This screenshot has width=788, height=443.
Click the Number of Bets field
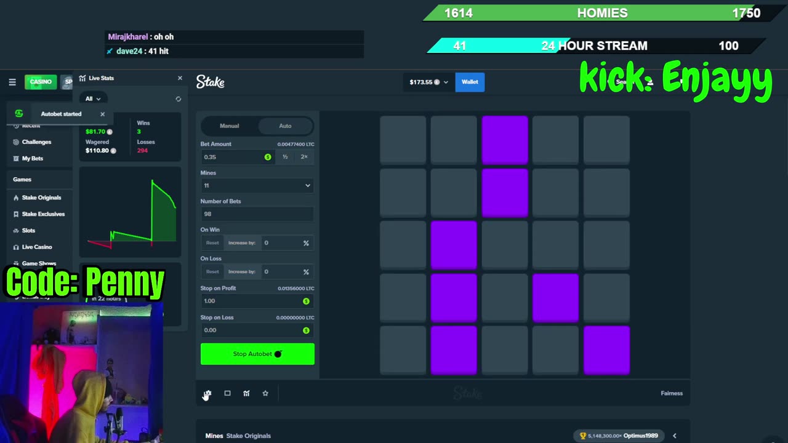tap(257, 214)
